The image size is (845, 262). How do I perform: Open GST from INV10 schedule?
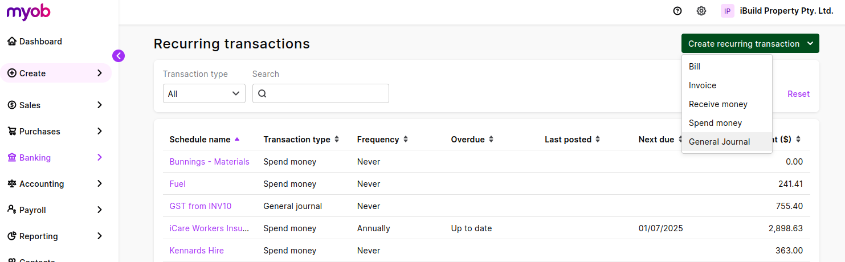coord(201,206)
